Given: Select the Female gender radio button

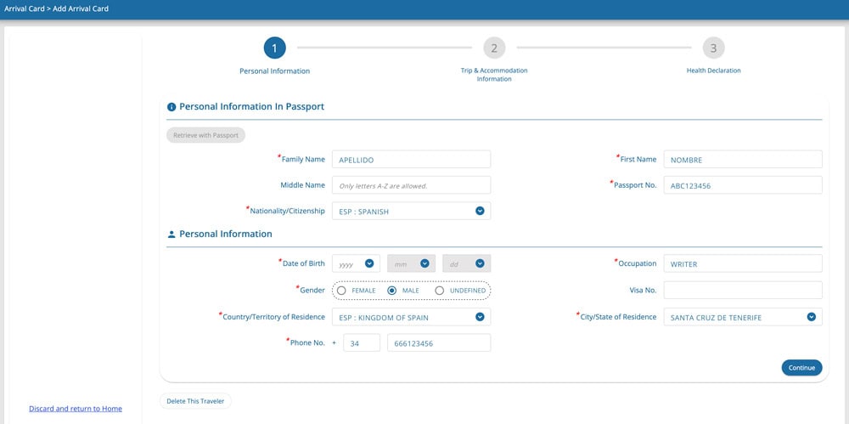Looking at the screenshot, I should coord(341,291).
